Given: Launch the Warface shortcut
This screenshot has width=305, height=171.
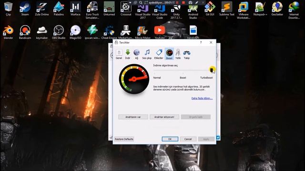Looking at the screenshot, I should 75,9.
